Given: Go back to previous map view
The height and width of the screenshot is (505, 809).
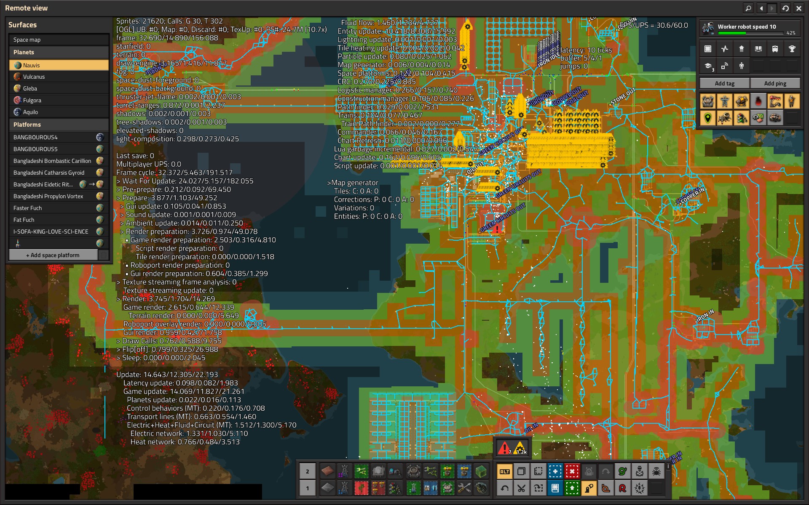Looking at the screenshot, I should 761,8.
